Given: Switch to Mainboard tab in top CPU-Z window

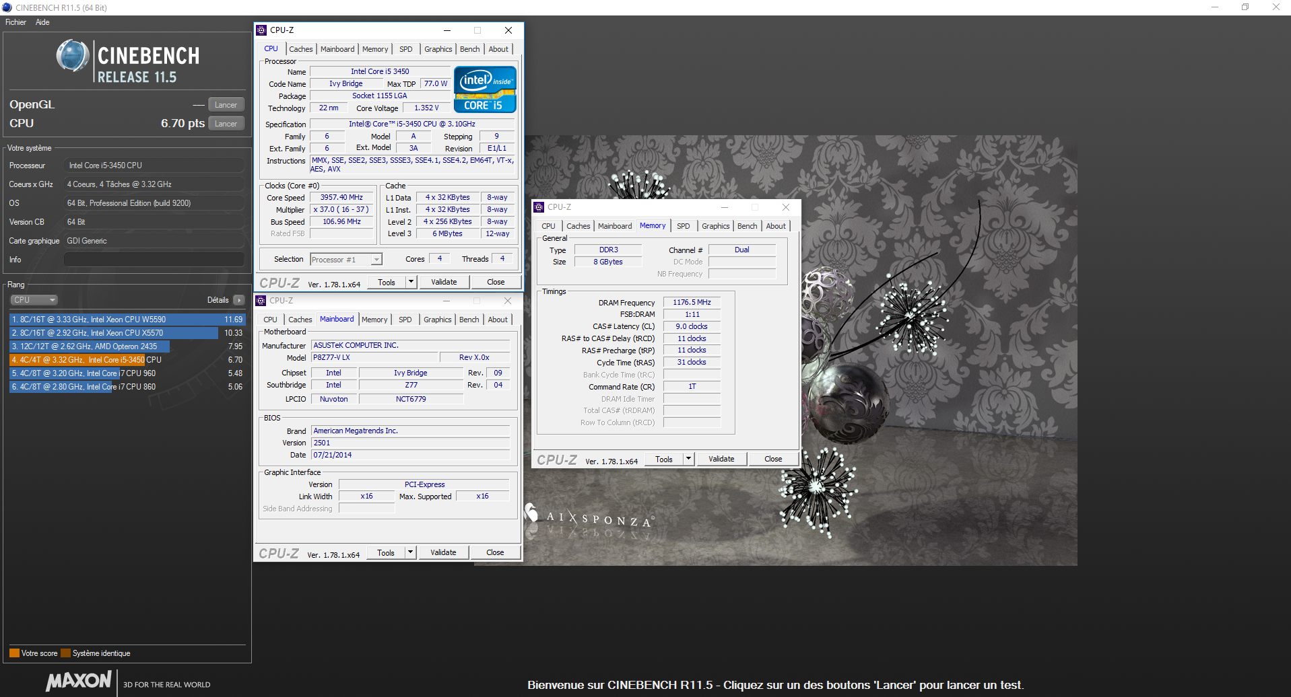Looking at the screenshot, I should point(337,49).
